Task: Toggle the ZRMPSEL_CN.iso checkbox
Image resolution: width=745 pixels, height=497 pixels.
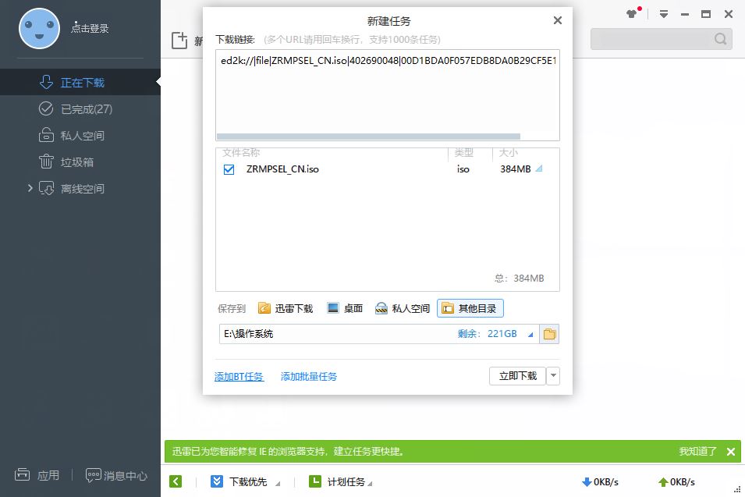Action: tap(229, 169)
